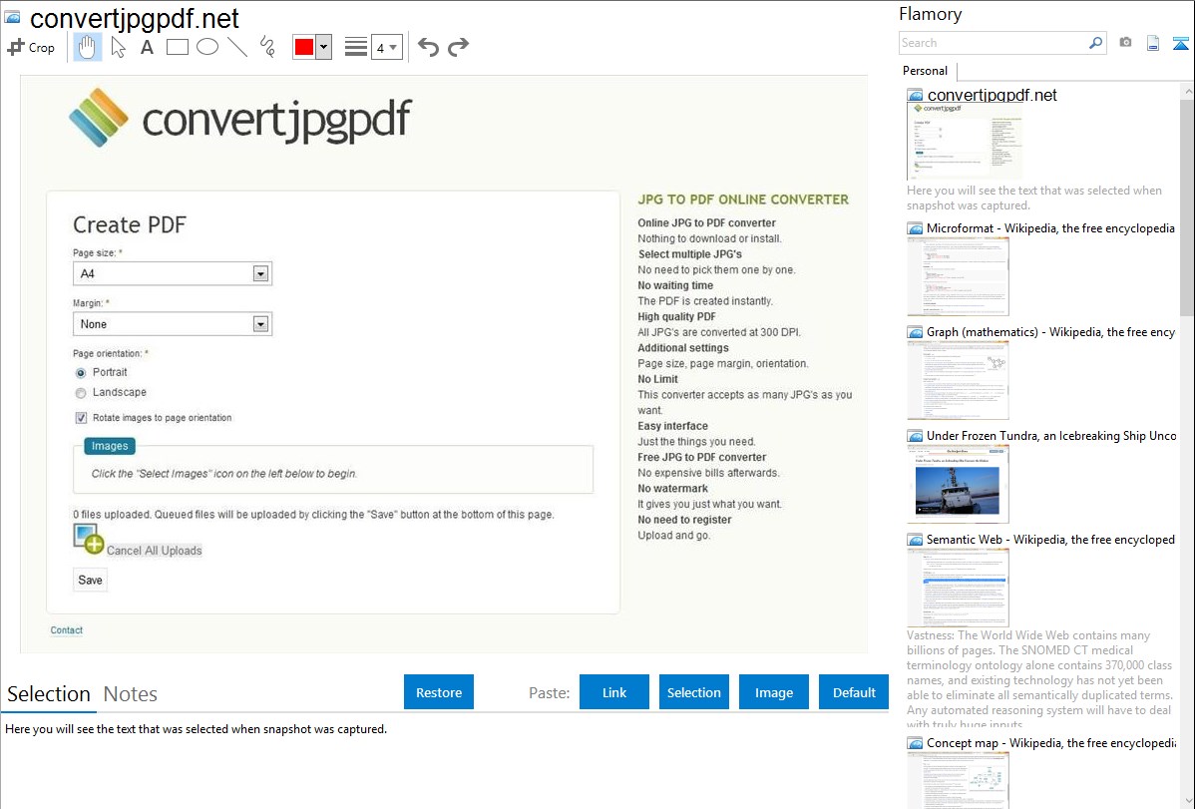
Task: Click 'Semantic Web - Wikipedia' snapshot title
Action: (1050, 540)
